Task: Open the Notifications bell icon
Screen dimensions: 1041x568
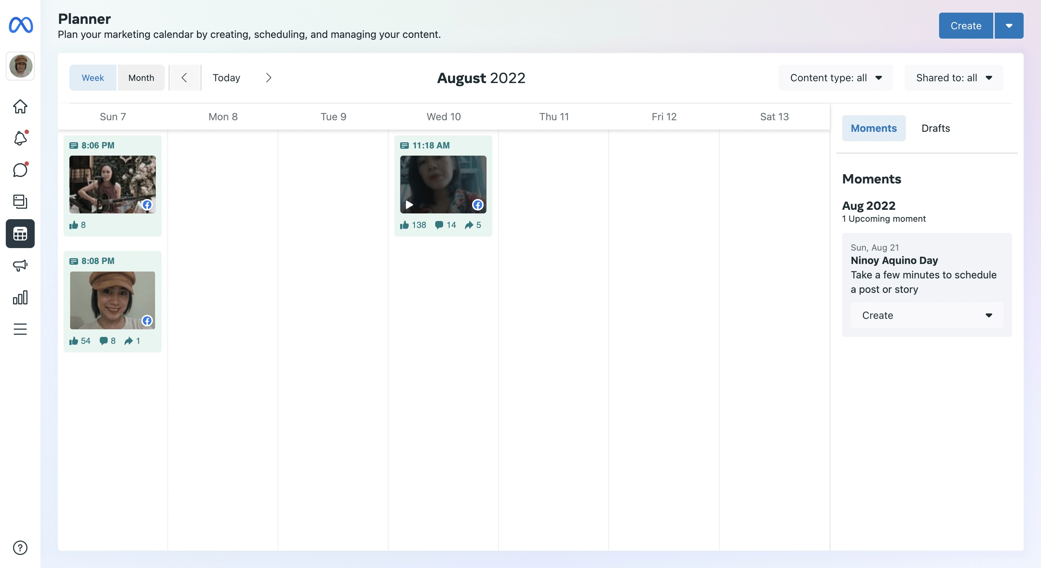Action: (20, 138)
